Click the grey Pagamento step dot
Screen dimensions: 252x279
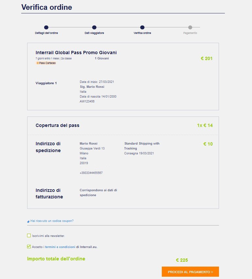click(190, 27)
